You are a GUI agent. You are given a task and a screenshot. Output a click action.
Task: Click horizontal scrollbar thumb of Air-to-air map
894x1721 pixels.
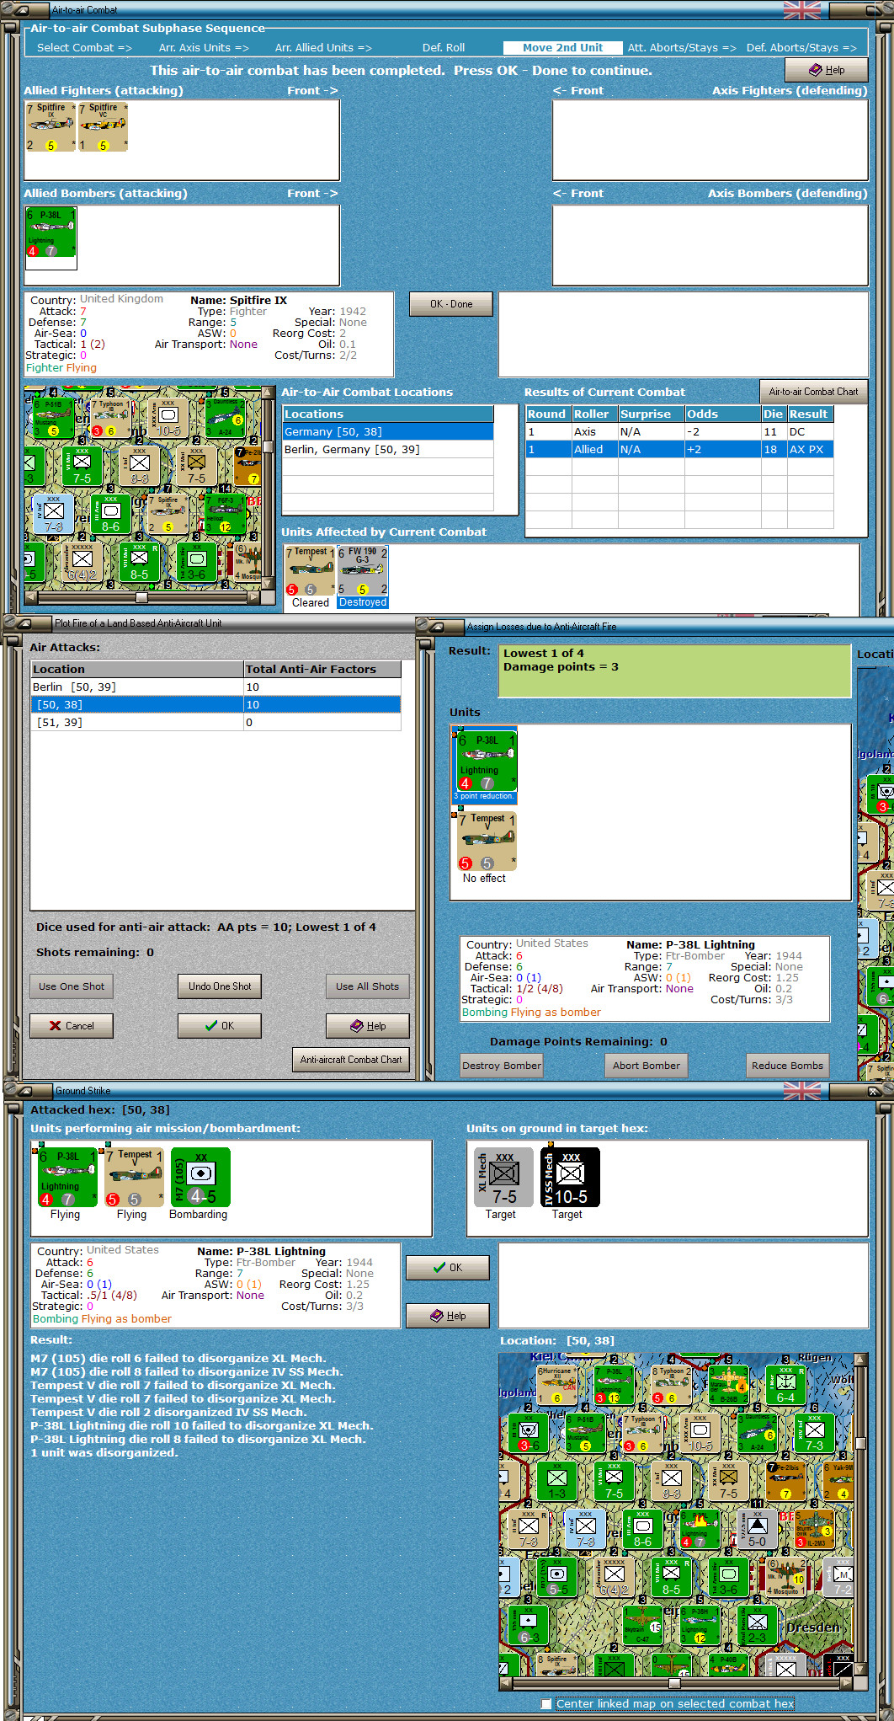tap(141, 597)
